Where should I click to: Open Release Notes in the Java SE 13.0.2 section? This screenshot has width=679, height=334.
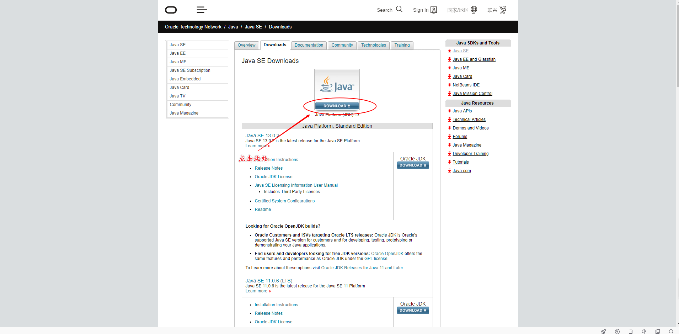pyautogui.click(x=269, y=168)
